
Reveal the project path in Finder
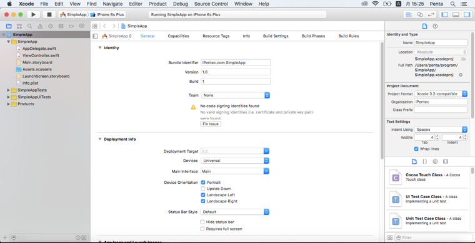tap(461, 75)
